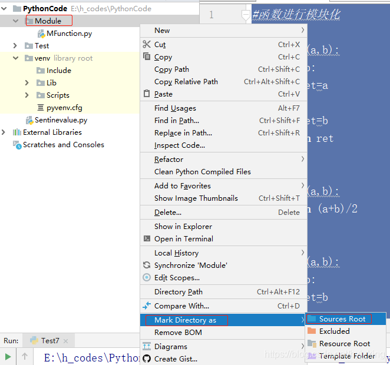Image resolution: width=390 pixels, height=365 pixels.
Task: Click the Copy icon in context menu
Action: click(x=147, y=57)
